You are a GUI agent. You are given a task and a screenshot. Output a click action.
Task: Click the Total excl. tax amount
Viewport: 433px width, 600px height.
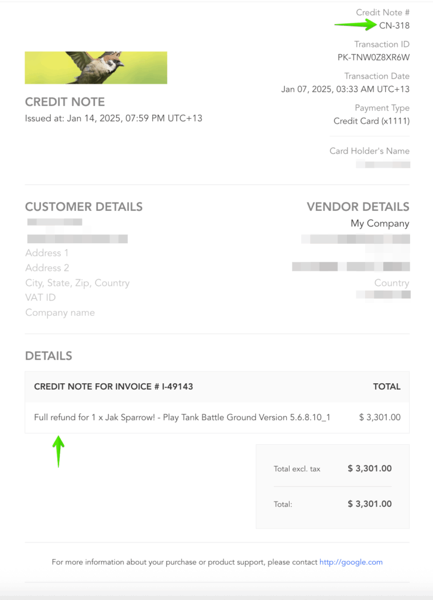click(x=369, y=468)
